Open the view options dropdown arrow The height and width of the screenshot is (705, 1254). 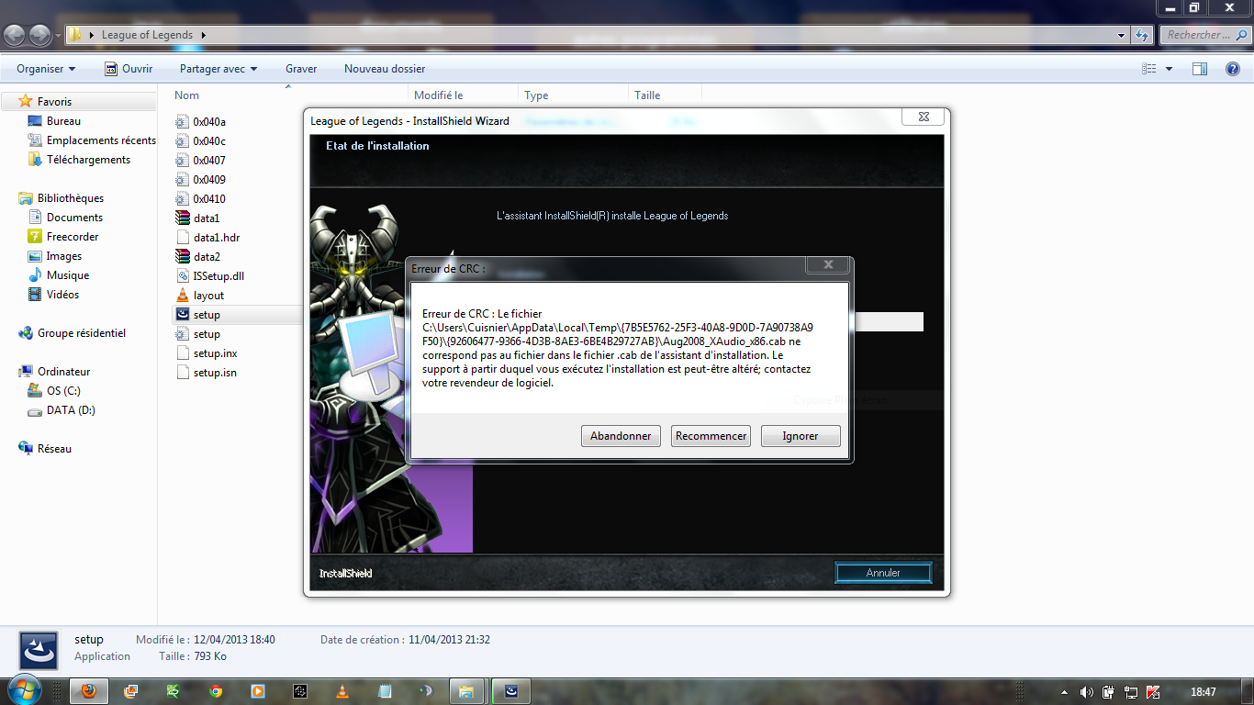(1169, 69)
